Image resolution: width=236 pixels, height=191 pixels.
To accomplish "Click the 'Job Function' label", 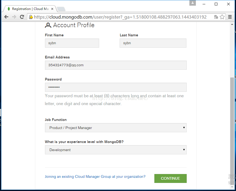I will point(56,120).
